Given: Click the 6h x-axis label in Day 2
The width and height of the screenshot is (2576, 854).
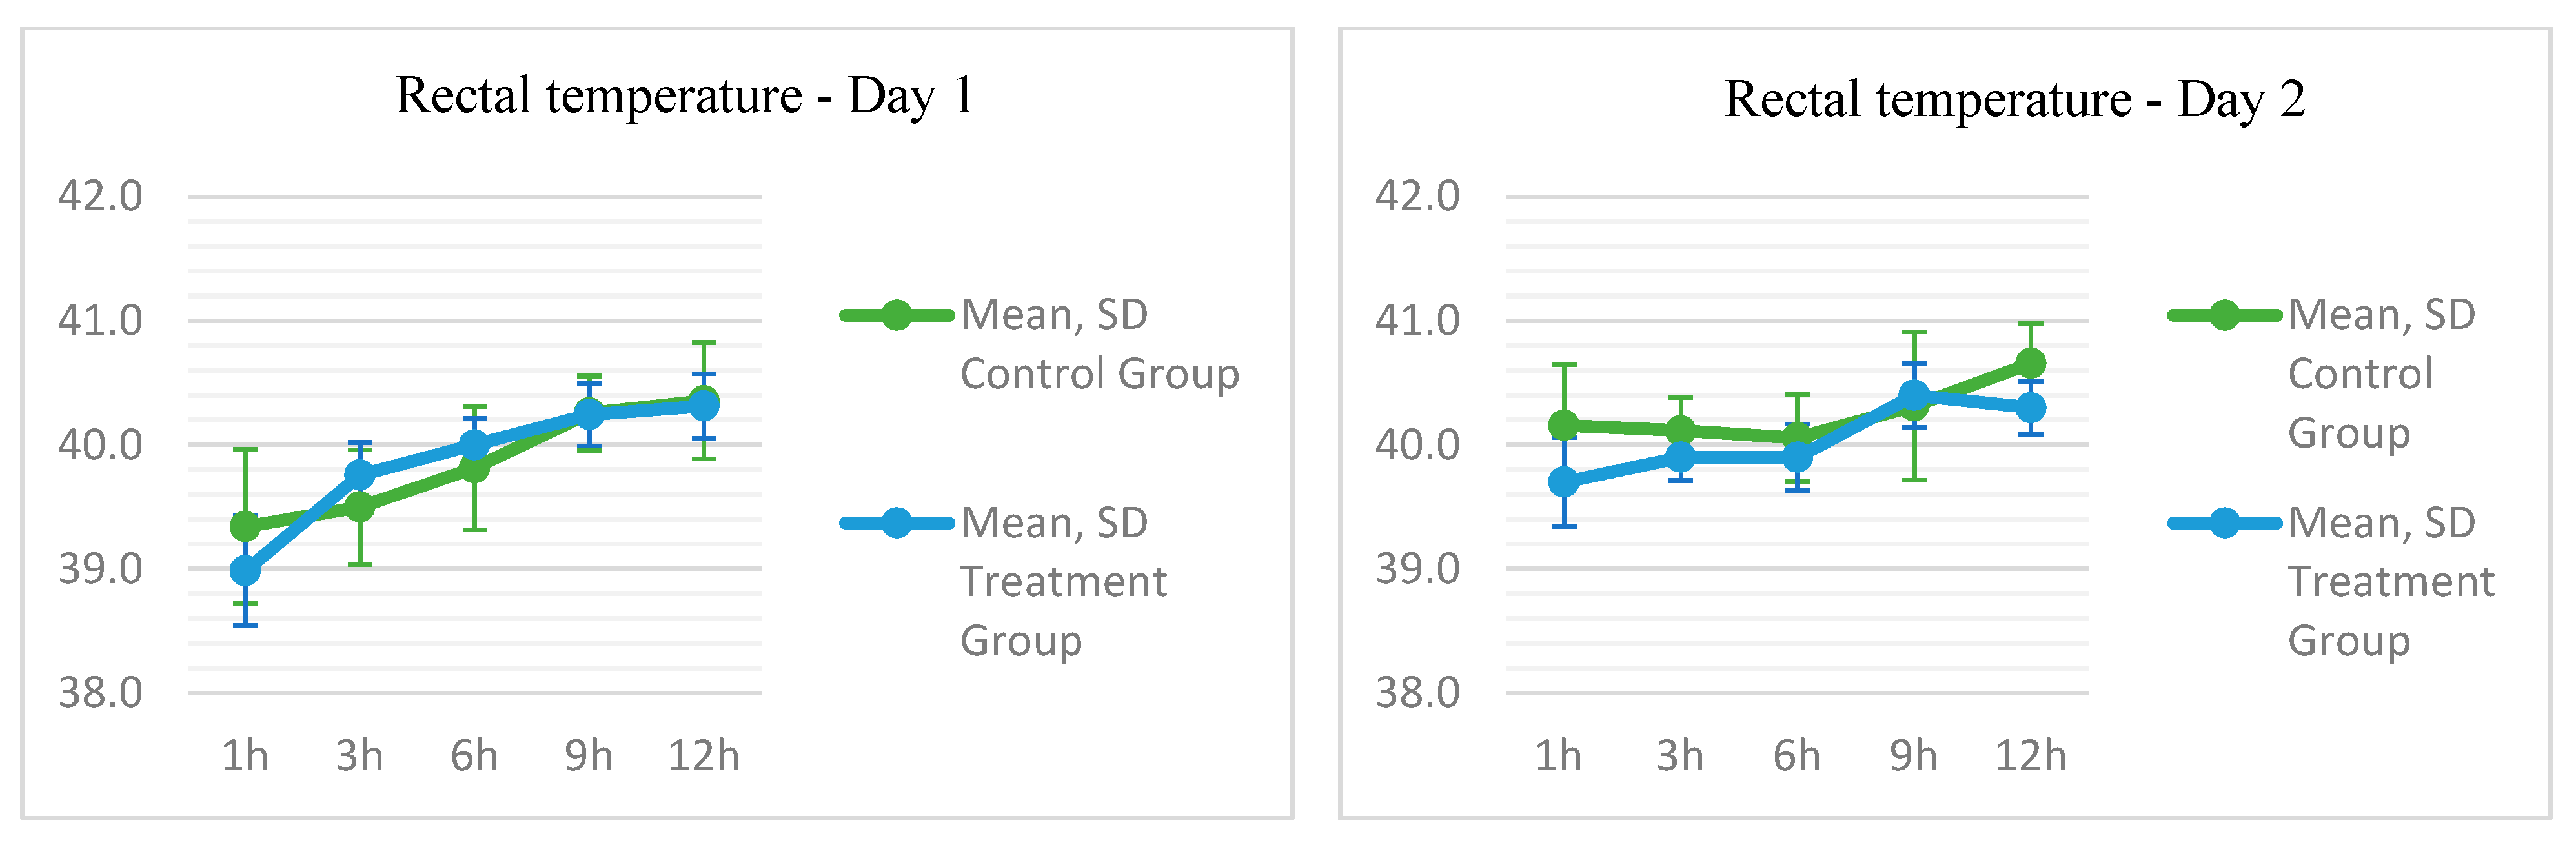Looking at the screenshot, I should 1797,756.
